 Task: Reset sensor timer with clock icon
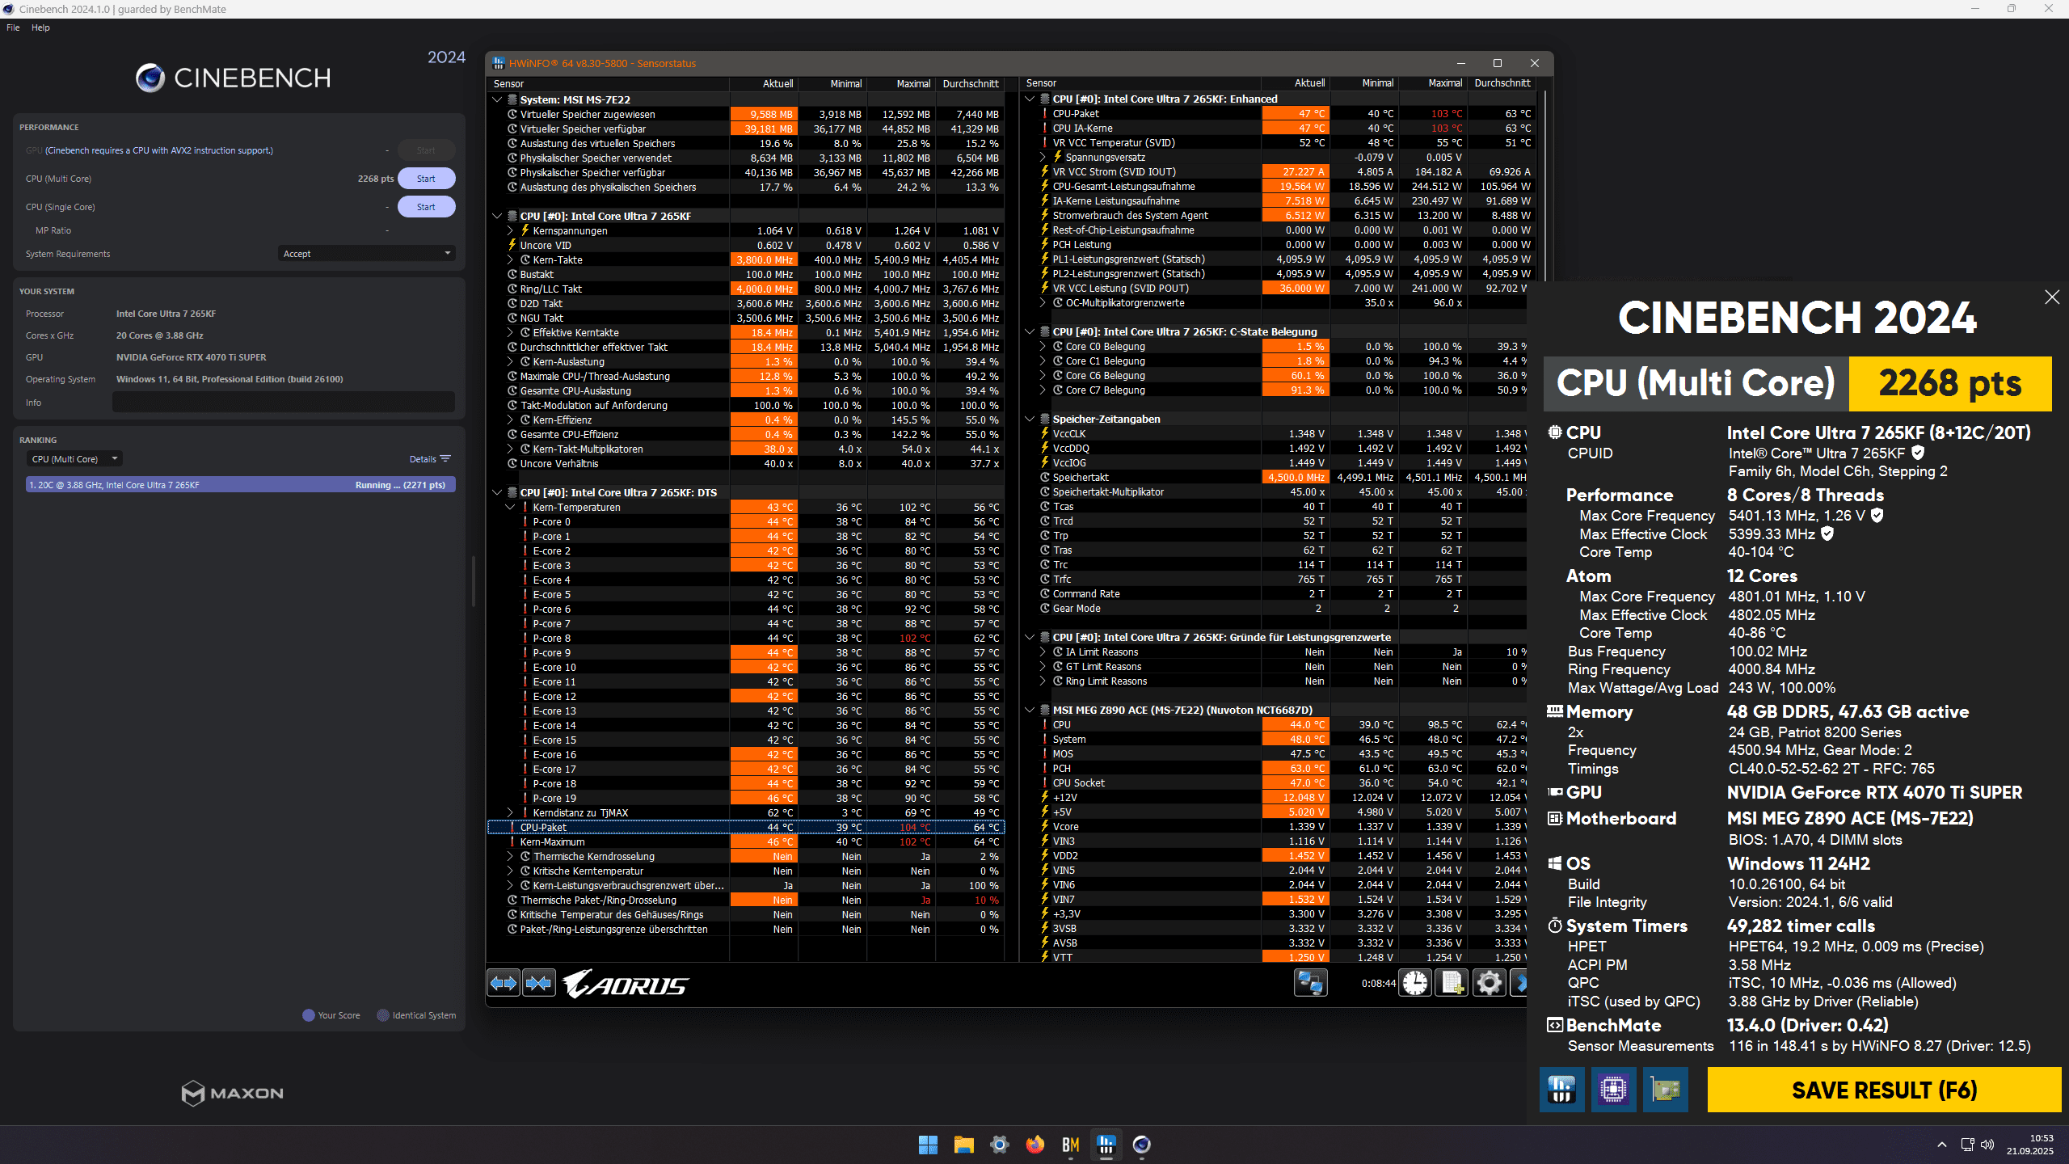1415,983
